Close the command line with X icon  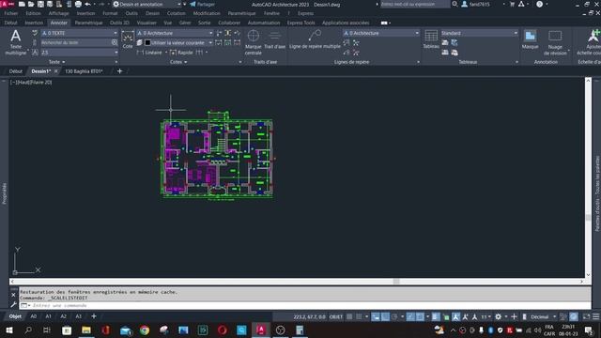[13, 295]
